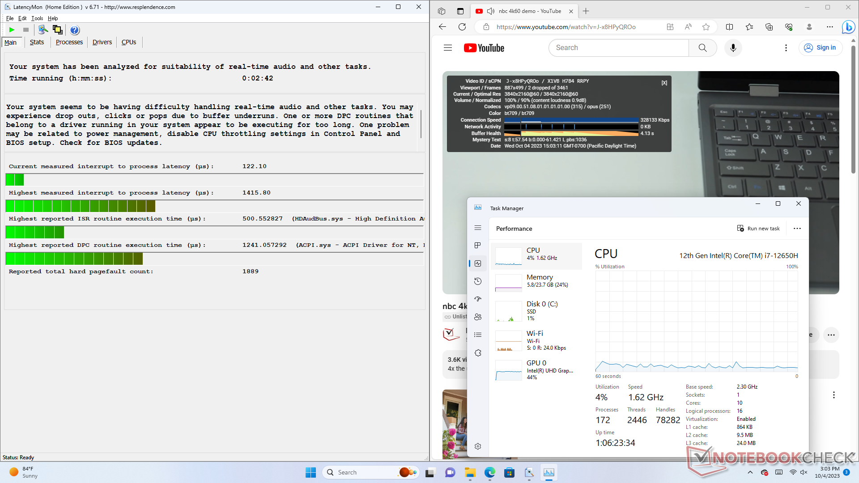Click Run new task button
Screen dimensions: 859x483
tap(758, 229)
